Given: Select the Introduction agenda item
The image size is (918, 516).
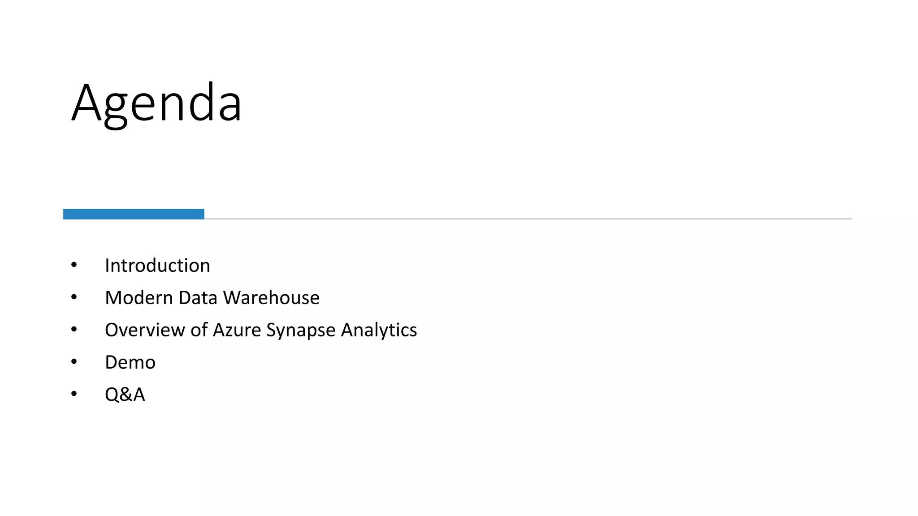Looking at the screenshot, I should [157, 266].
